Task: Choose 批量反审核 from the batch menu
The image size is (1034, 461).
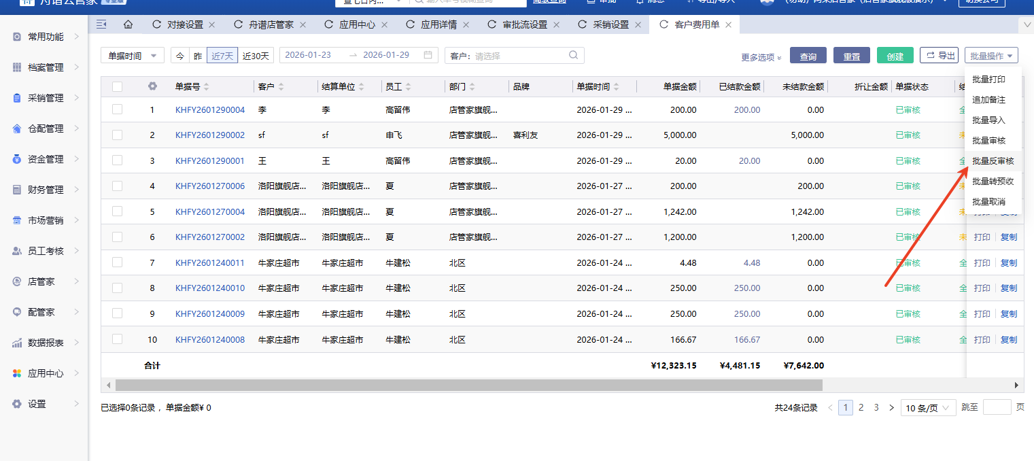Action: 993,161
